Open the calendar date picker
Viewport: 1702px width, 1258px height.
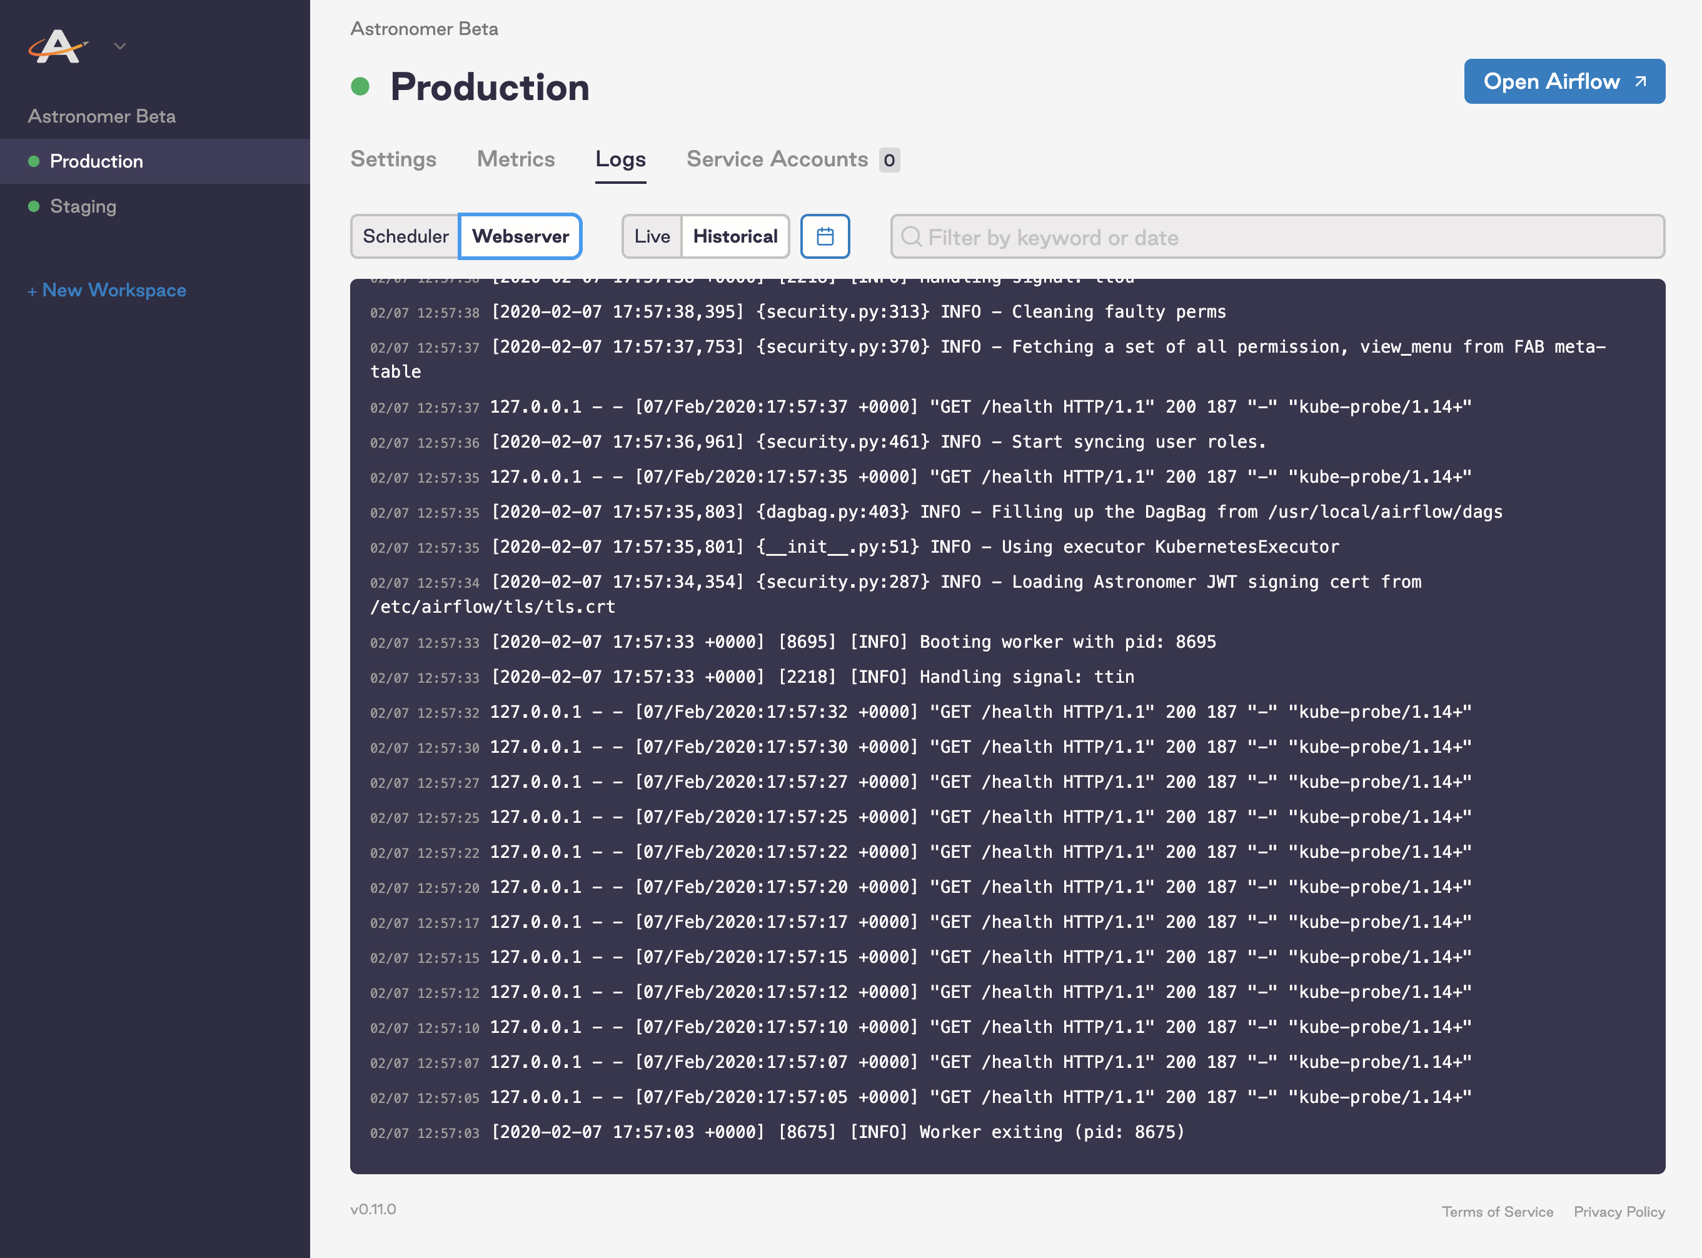(x=825, y=236)
